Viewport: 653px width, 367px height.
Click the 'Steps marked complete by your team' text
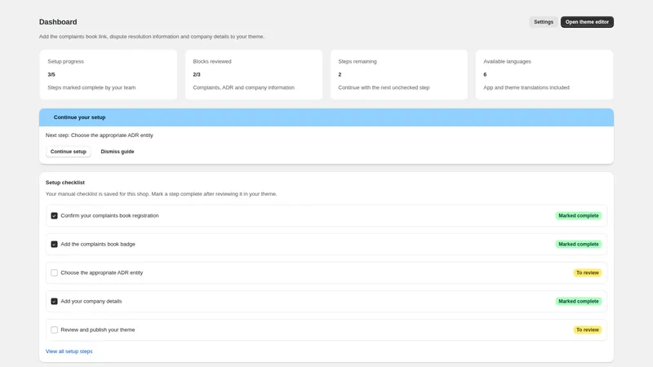[x=91, y=87]
